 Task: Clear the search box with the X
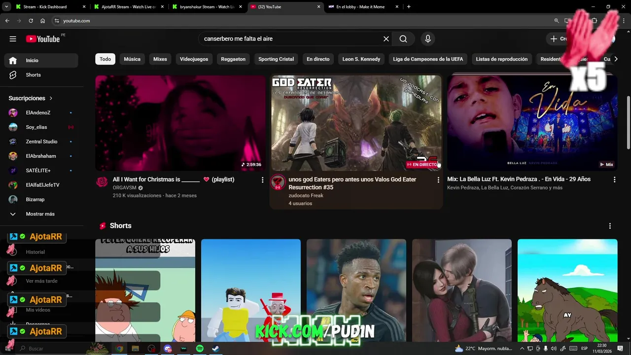pos(386,39)
